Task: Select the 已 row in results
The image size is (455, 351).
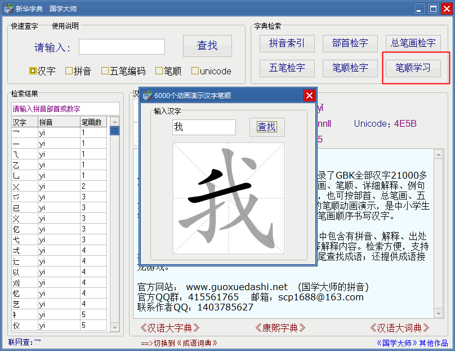Action: pyautogui.click(x=59, y=208)
